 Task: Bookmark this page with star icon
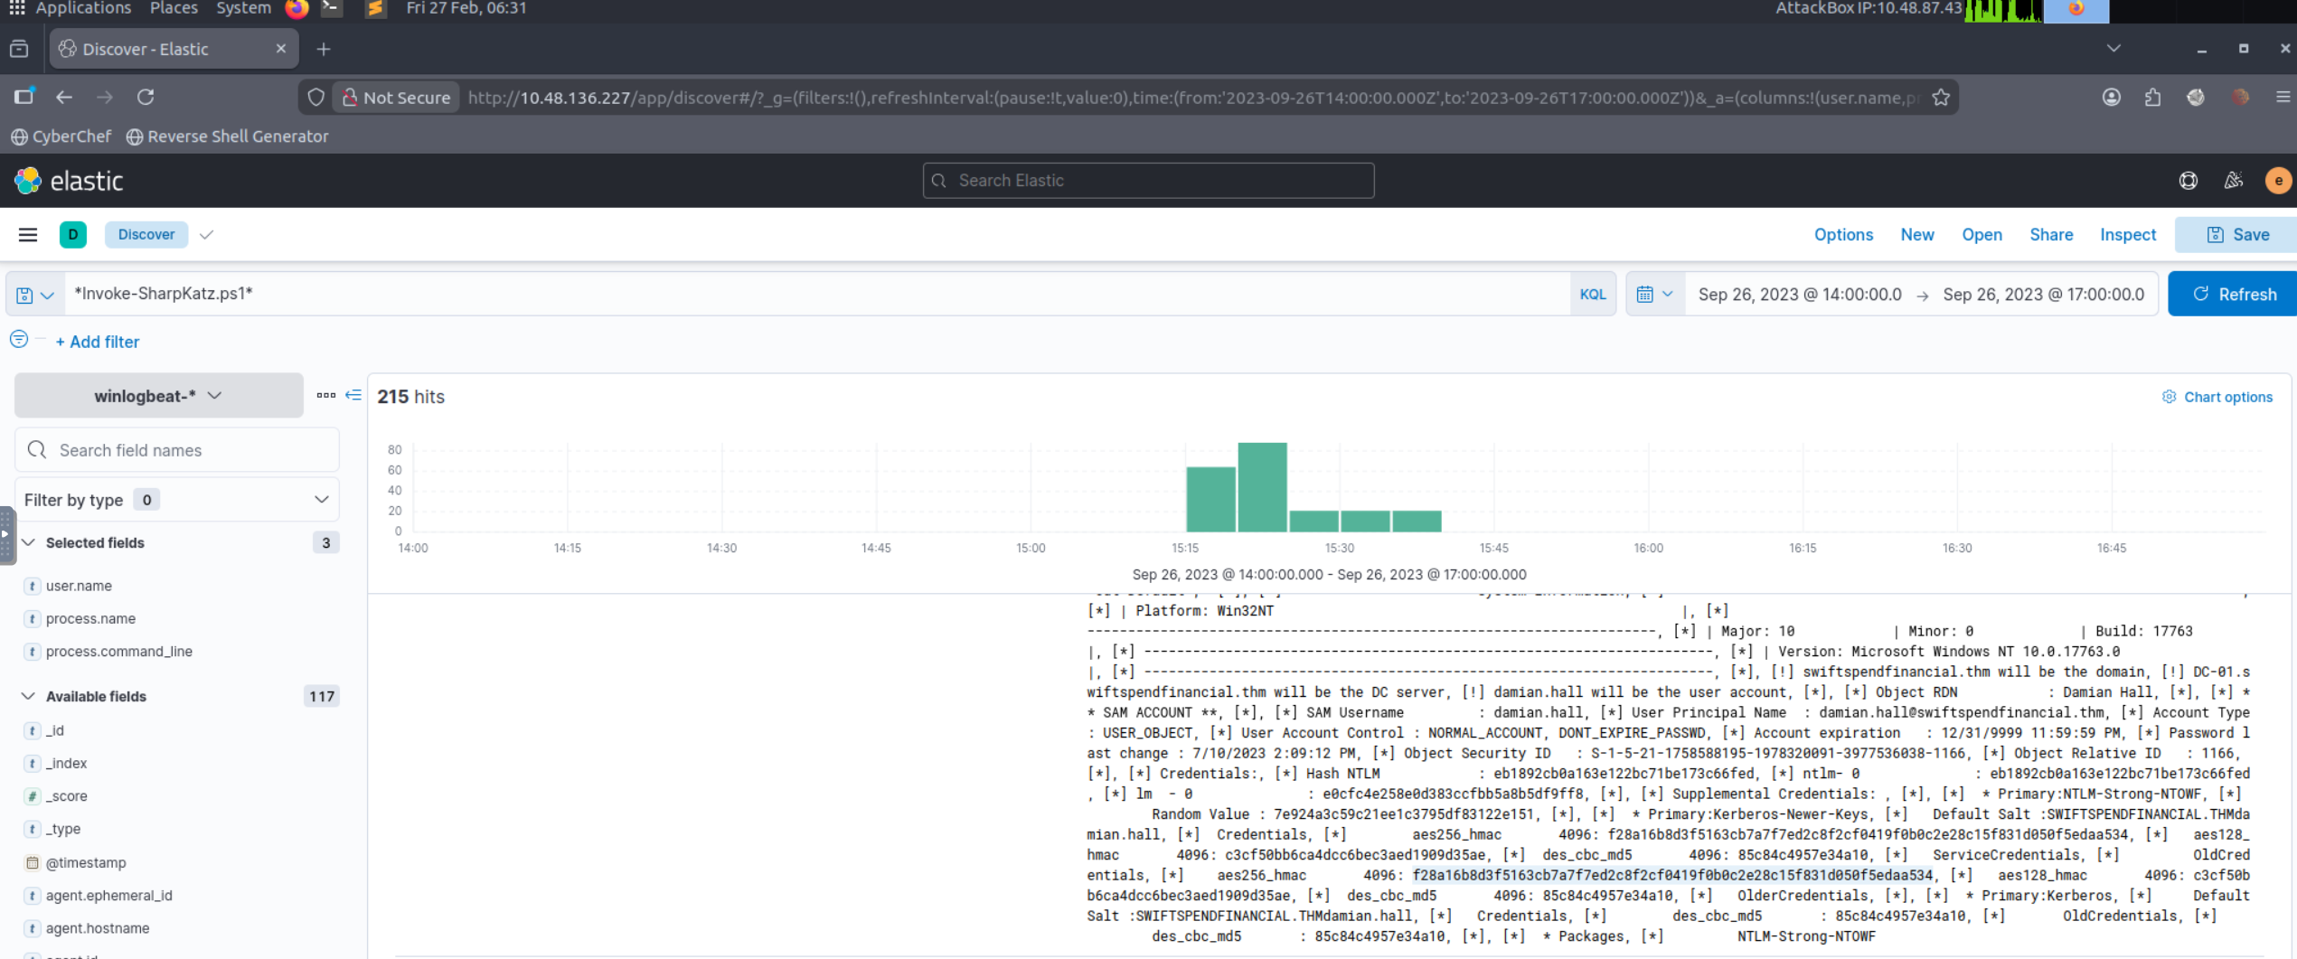point(1940,98)
